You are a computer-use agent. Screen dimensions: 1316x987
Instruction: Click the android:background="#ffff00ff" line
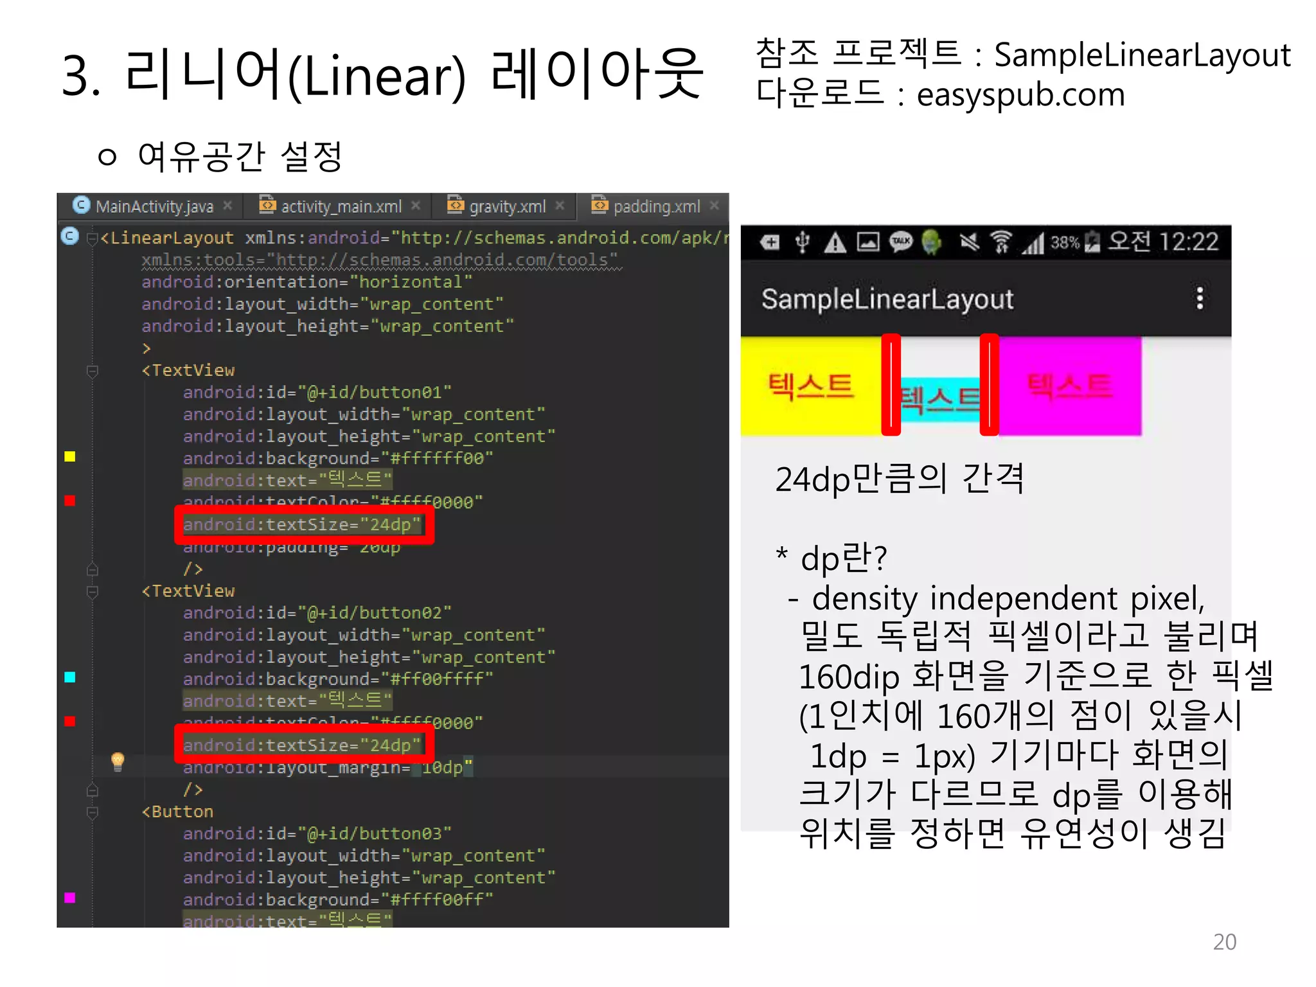(x=338, y=900)
